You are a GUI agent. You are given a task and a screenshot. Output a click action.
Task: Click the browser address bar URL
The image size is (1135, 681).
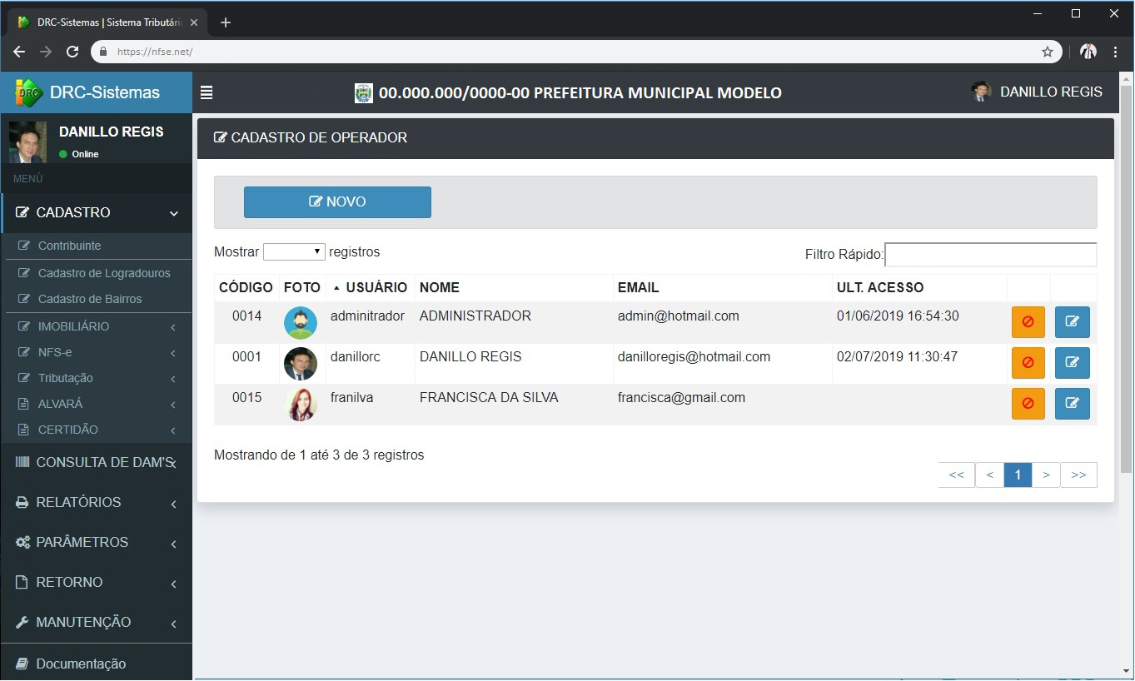point(155,52)
